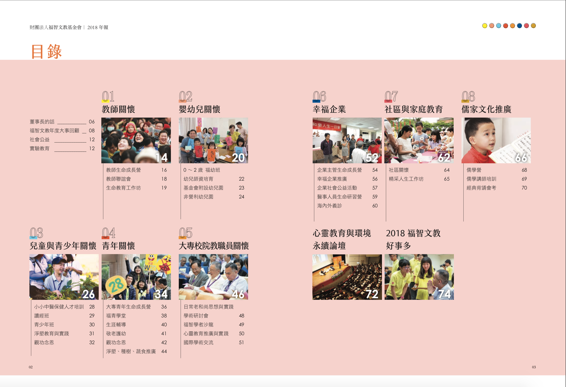The width and height of the screenshot is (566, 387).
Task: Jump to 儒學講師培訓 entry
Action: [481, 179]
